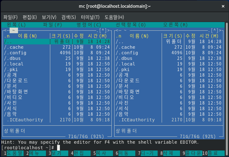
Task: Sort right panel by 크기(S) column
Action: [x=173, y=36]
